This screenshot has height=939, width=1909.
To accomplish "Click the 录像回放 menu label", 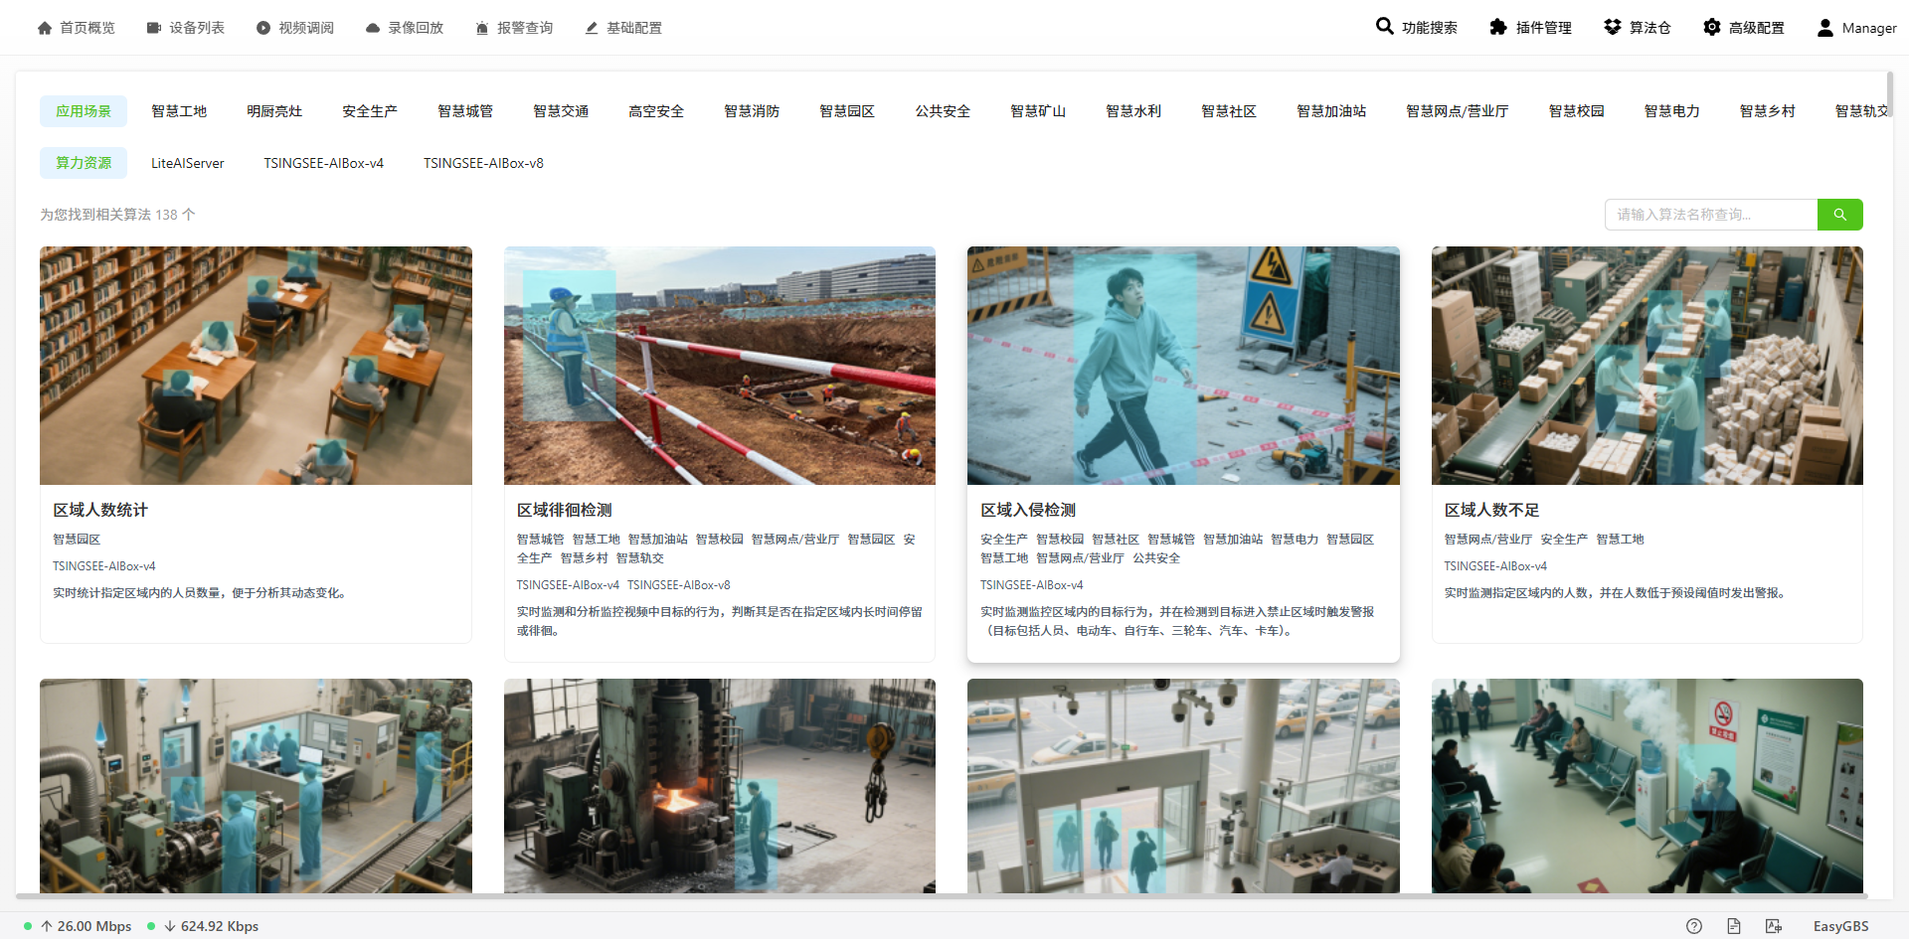I will tap(416, 28).
